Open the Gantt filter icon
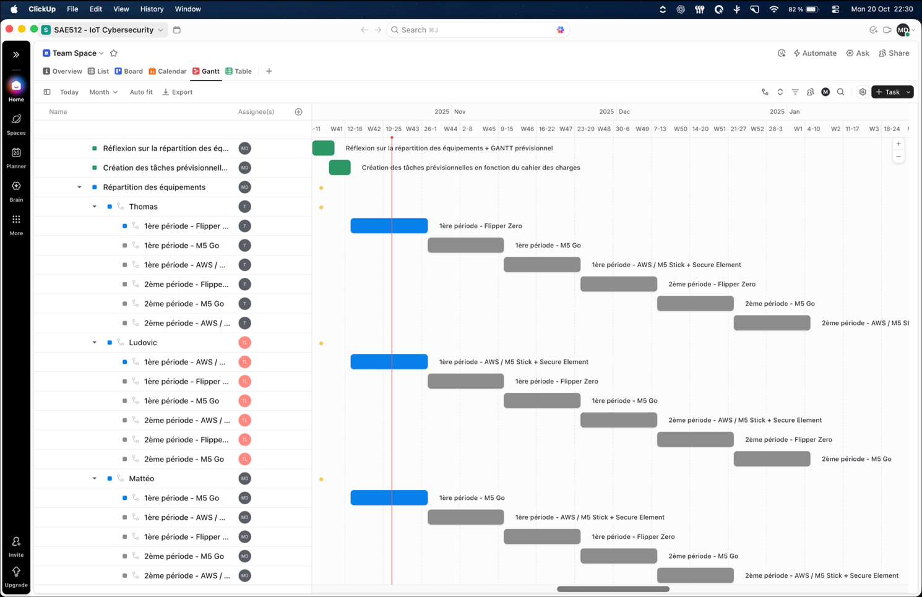Viewport: 922px width, 597px height. (795, 92)
